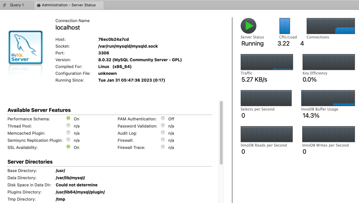
Task: Click the Plugins Directory path value
Action: 80,192
